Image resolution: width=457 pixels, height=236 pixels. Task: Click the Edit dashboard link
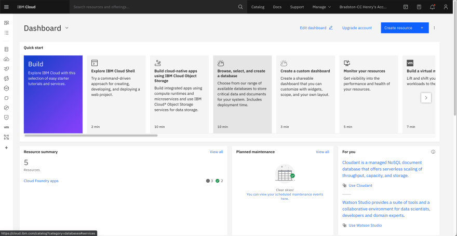(x=313, y=28)
